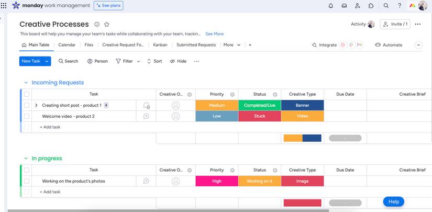
Task: Switch to Files view
Action: [88, 45]
